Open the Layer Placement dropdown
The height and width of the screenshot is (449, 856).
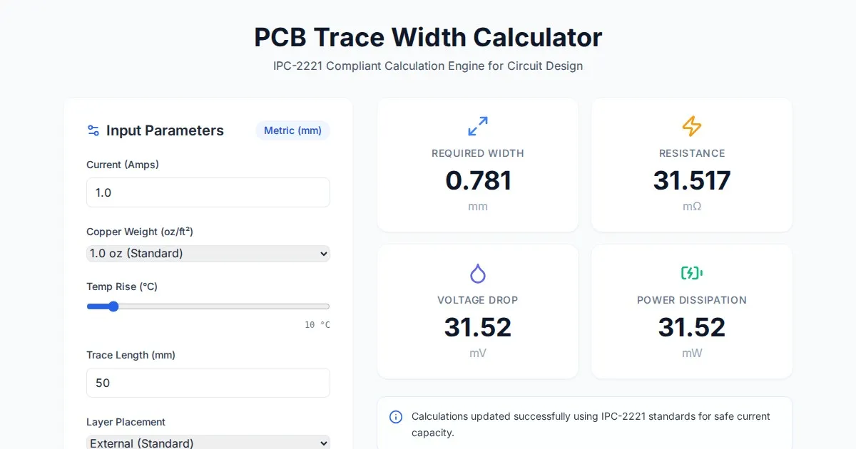click(208, 443)
